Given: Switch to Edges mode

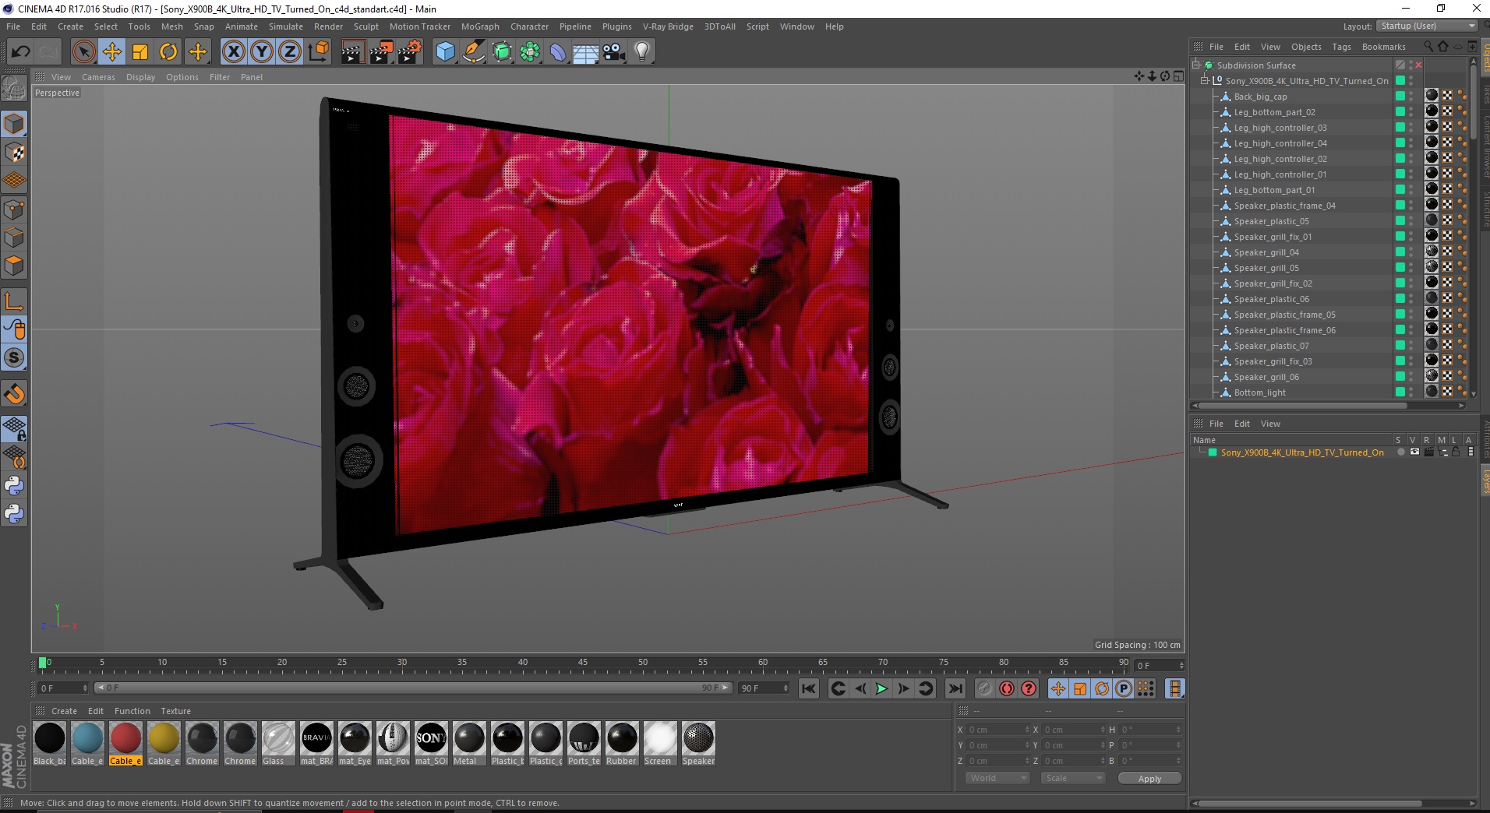Looking at the screenshot, I should coord(14,238).
